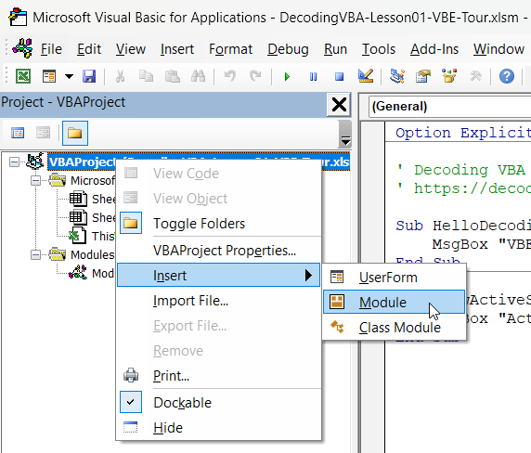Open Object Browser toolbar icon
The width and height of the screenshot is (531, 453).
pyautogui.click(x=449, y=76)
